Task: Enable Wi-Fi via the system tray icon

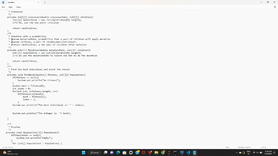Action: pos(254,152)
